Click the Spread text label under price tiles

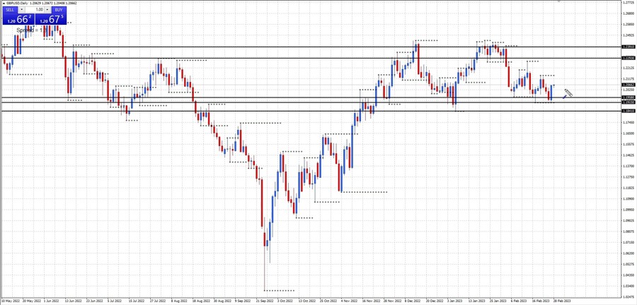[25, 30]
